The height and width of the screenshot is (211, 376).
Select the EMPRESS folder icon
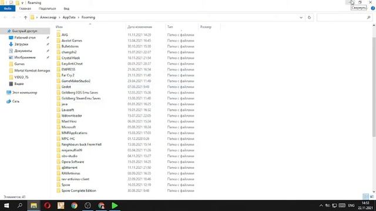click(x=59, y=69)
